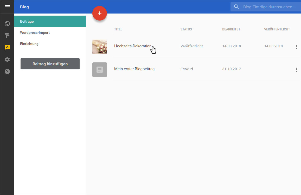Viewport: 301px width, 195px height.
Task: Open options menu for Hochzeits-Dekoration row
Action: 297,47
